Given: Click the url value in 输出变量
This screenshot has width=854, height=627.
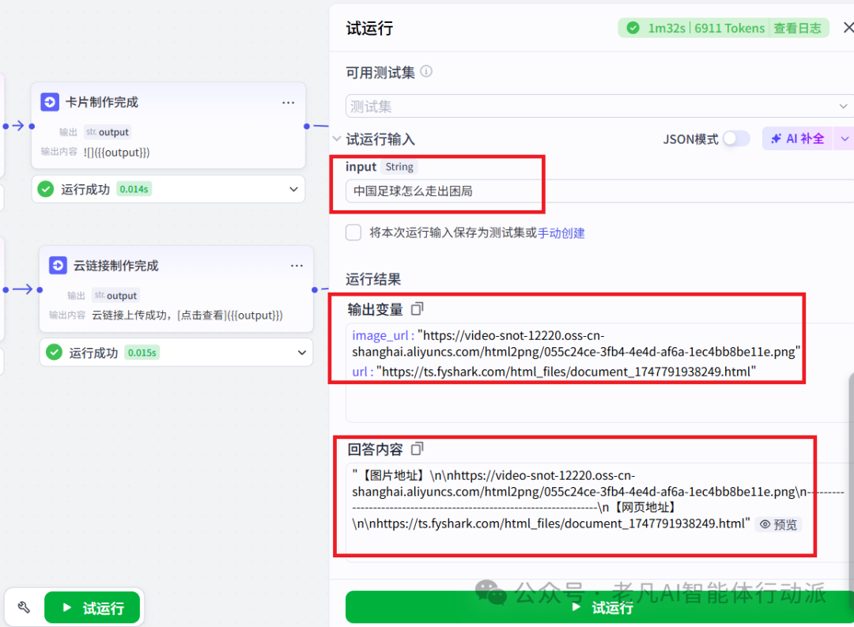Looking at the screenshot, I should 566,372.
